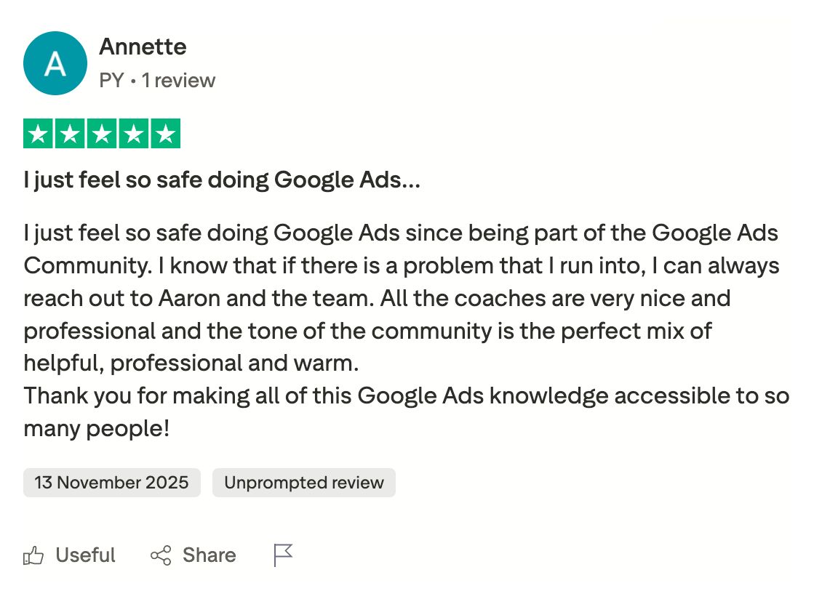Click the fifth green rating star
822x599 pixels.
pos(166,134)
